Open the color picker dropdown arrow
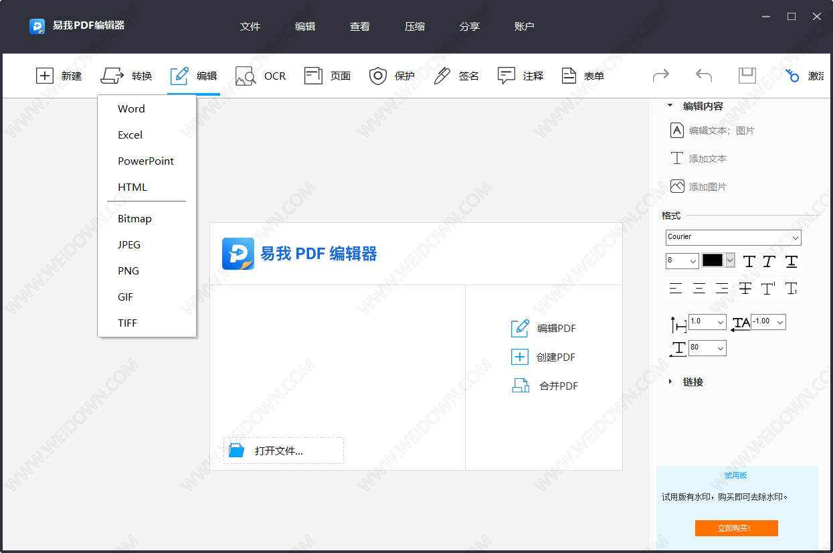This screenshot has height=553, width=833. point(730,260)
